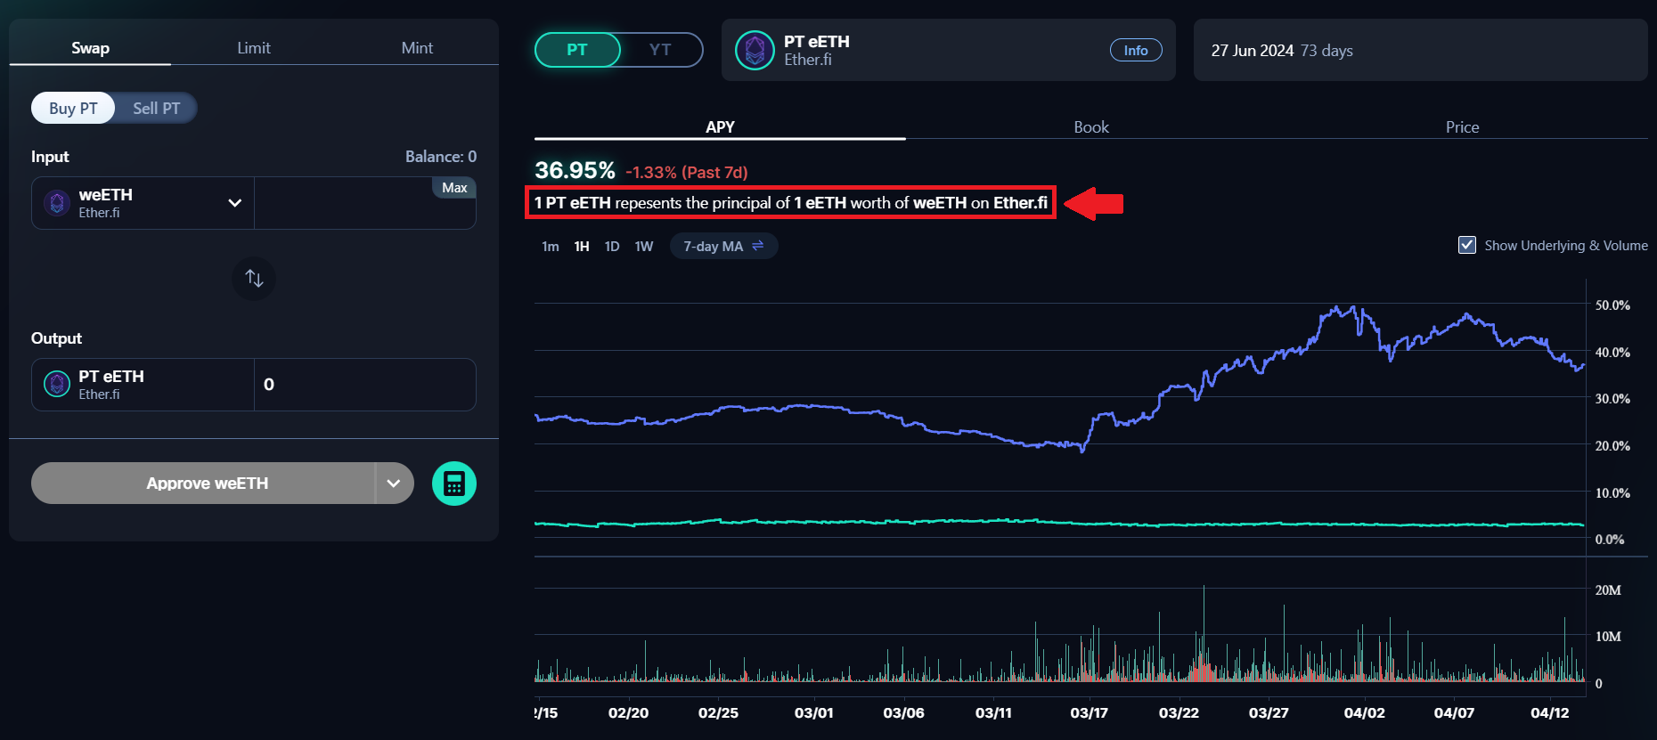Select the 1D chart timeframe
The width and height of the screenshot is (1657, 740).
tap(612, 247)
